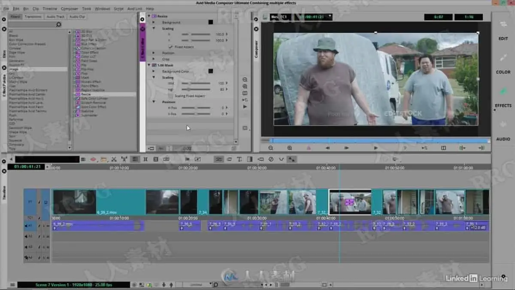Click zoom-out magnifier in Effect Editor side strip
The height and width of the screenshot is (290, 515).
[245, 80]
